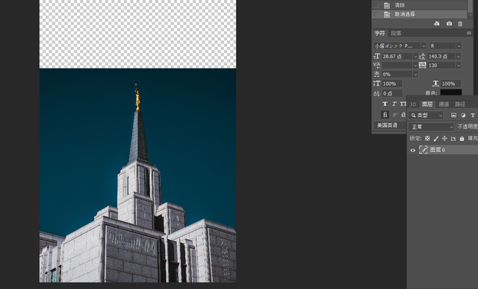
Task: Apply all caps TT text style
Action: [403, 104]
